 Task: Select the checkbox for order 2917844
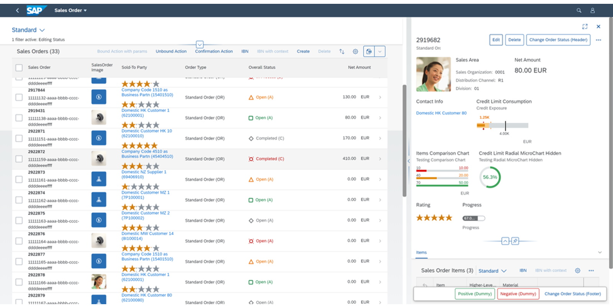pos(19,97)
